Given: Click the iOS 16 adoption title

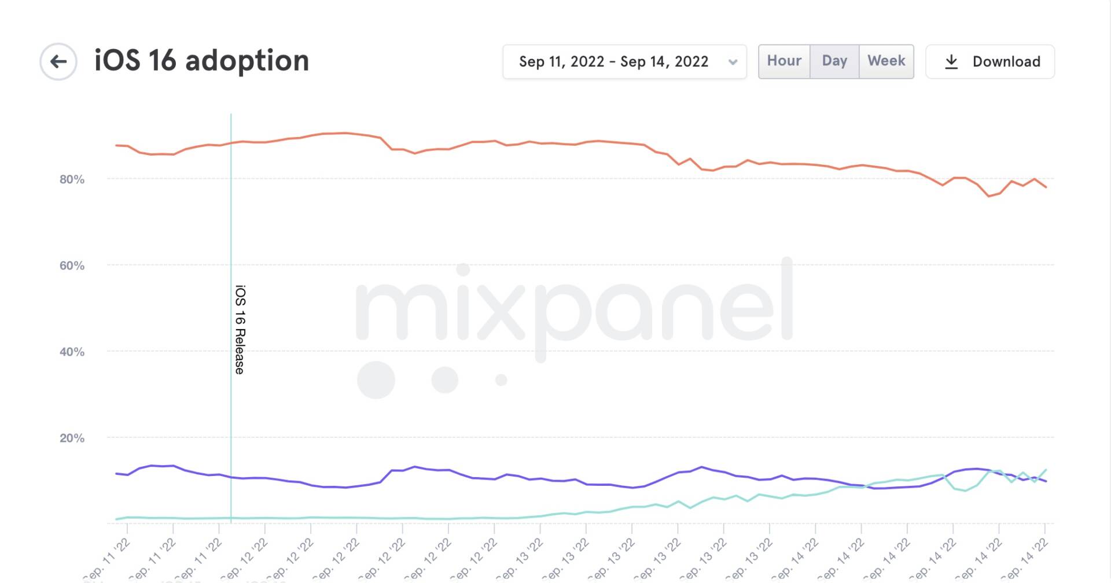Looking at the screenshot, I should (x=201, y=61).
